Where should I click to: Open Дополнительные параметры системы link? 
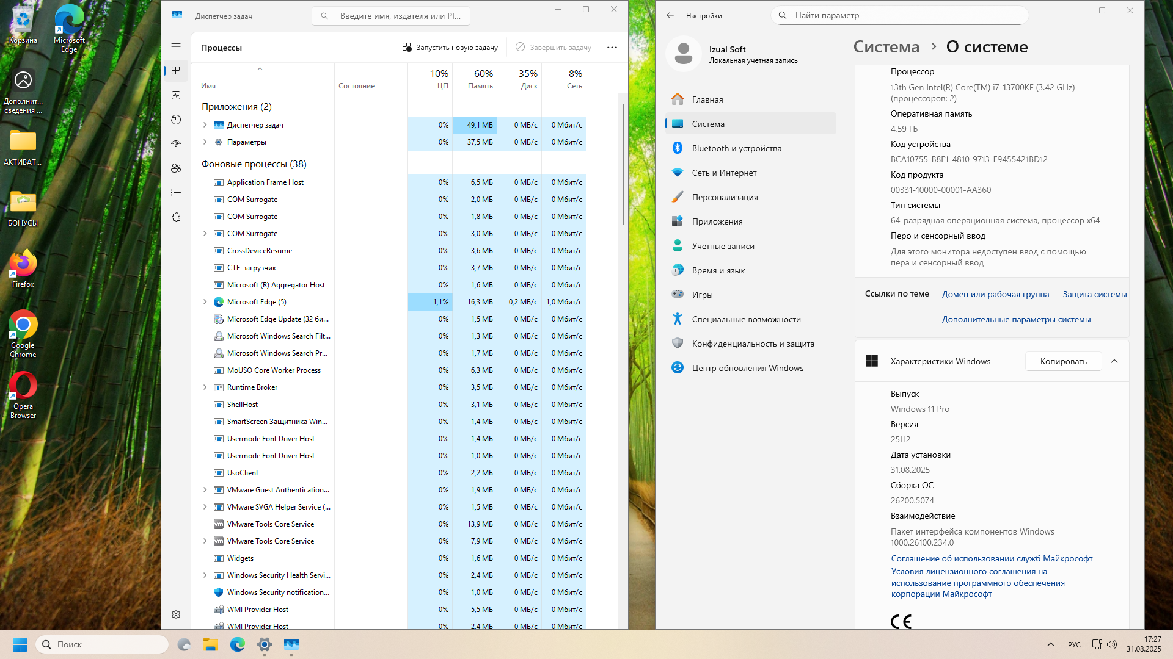pyautogui.click(x=1016, y=319)
